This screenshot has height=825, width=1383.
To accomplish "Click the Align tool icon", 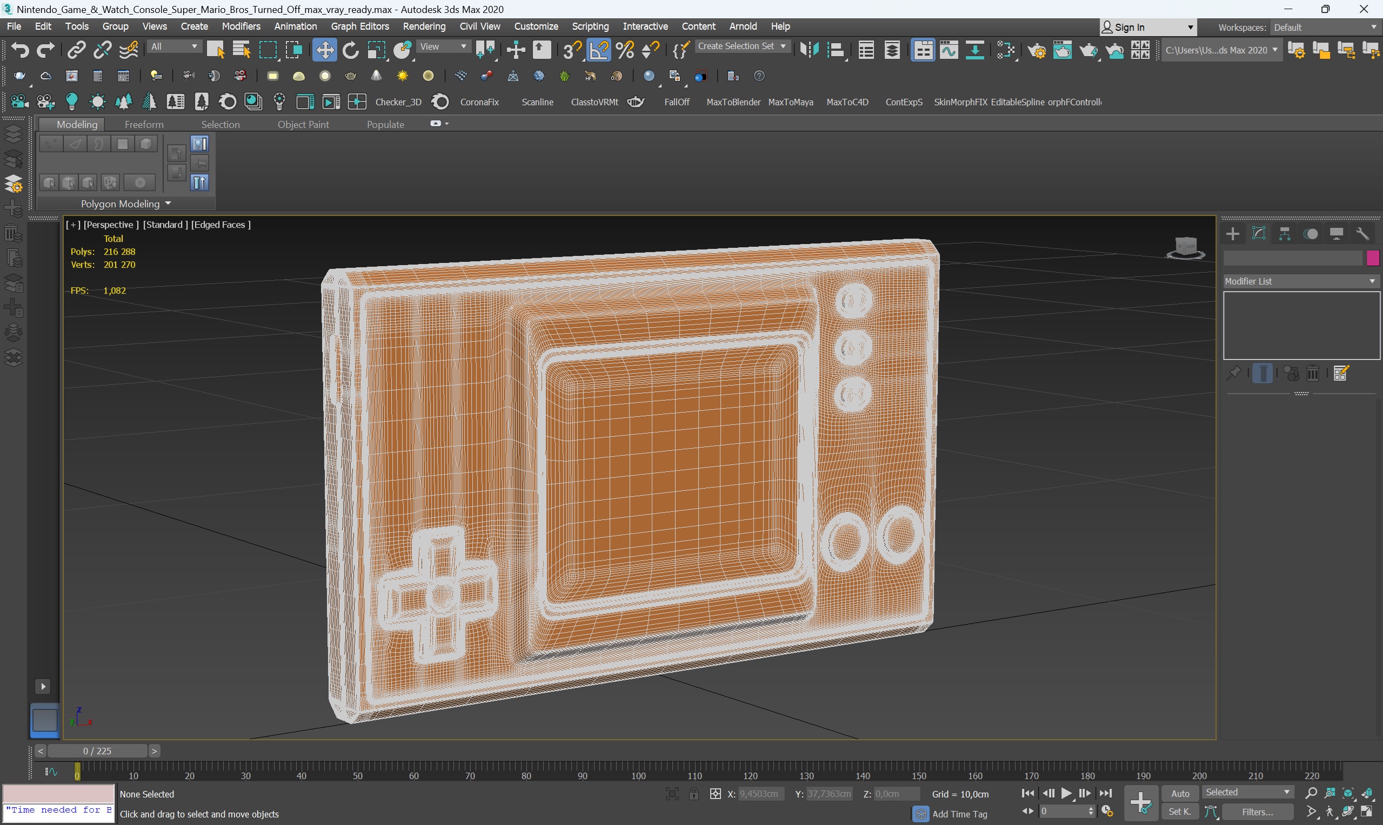I will (x=836, y=50).
